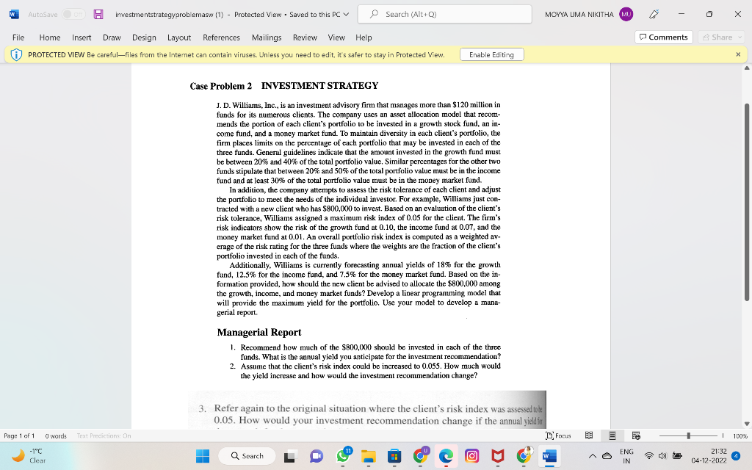Image resolution: width=752 pixels, height=470 pixels.
Task: Open the Windows Start menu
Action: (x=203, y=456)
